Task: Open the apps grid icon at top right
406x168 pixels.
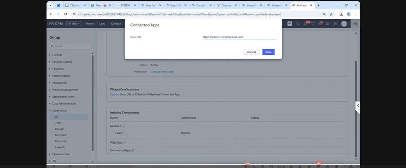Action: pos(355,24)
